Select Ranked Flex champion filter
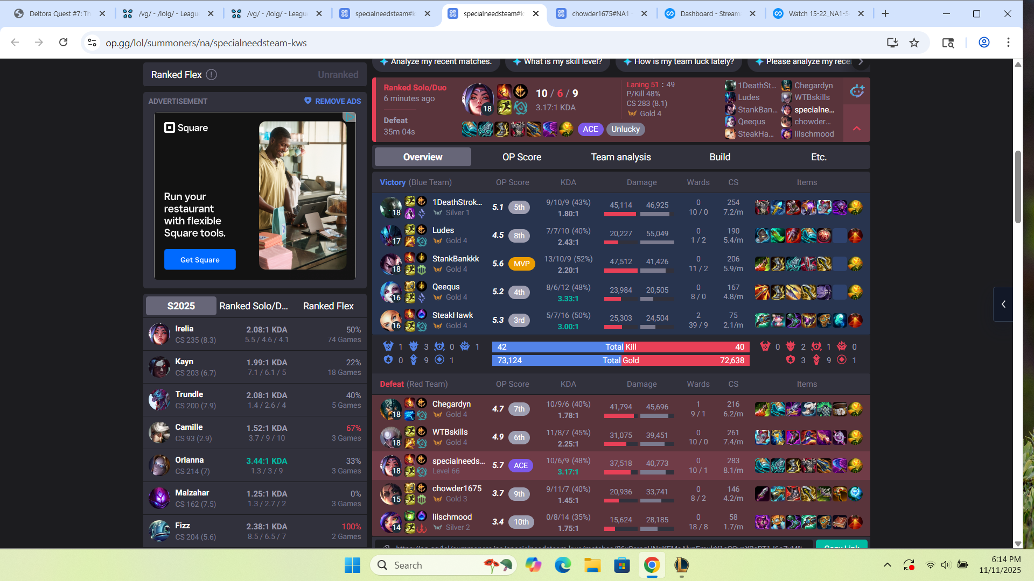 tap(328, 306)
